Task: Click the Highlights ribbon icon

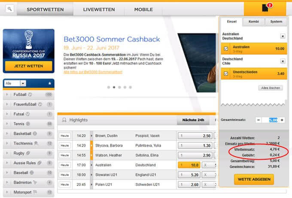Action: [64, 120]
